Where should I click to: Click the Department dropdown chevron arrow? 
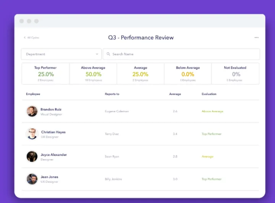point(97,54)
